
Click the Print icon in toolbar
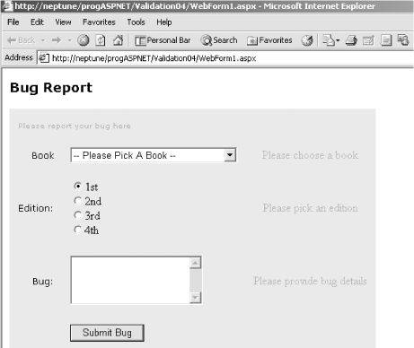tap(351, 40)
